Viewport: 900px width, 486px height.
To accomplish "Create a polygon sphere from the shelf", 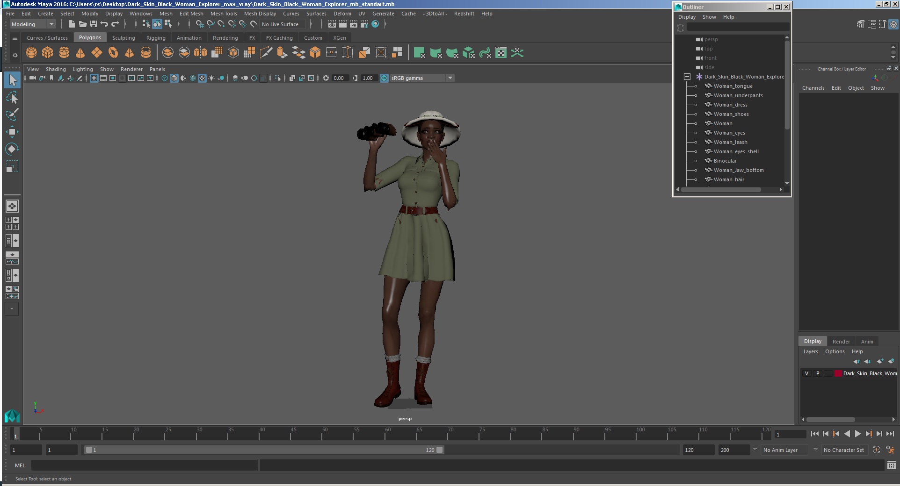I will 31,53.
